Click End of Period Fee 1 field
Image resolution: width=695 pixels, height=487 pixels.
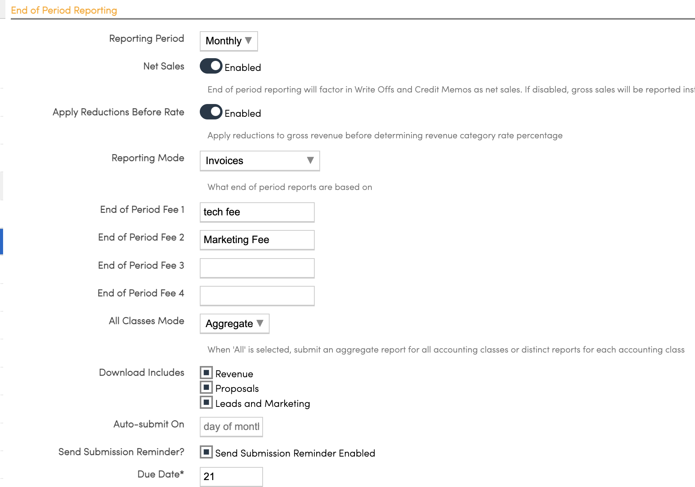pyautogui.click(x=257, y=212)
